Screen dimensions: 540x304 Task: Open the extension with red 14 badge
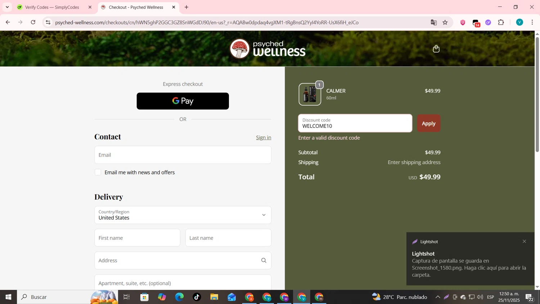[476, 23]
